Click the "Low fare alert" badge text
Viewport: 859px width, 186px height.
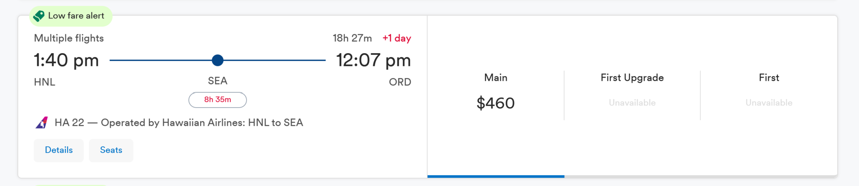pyautogui.click(x=76, y=16)
